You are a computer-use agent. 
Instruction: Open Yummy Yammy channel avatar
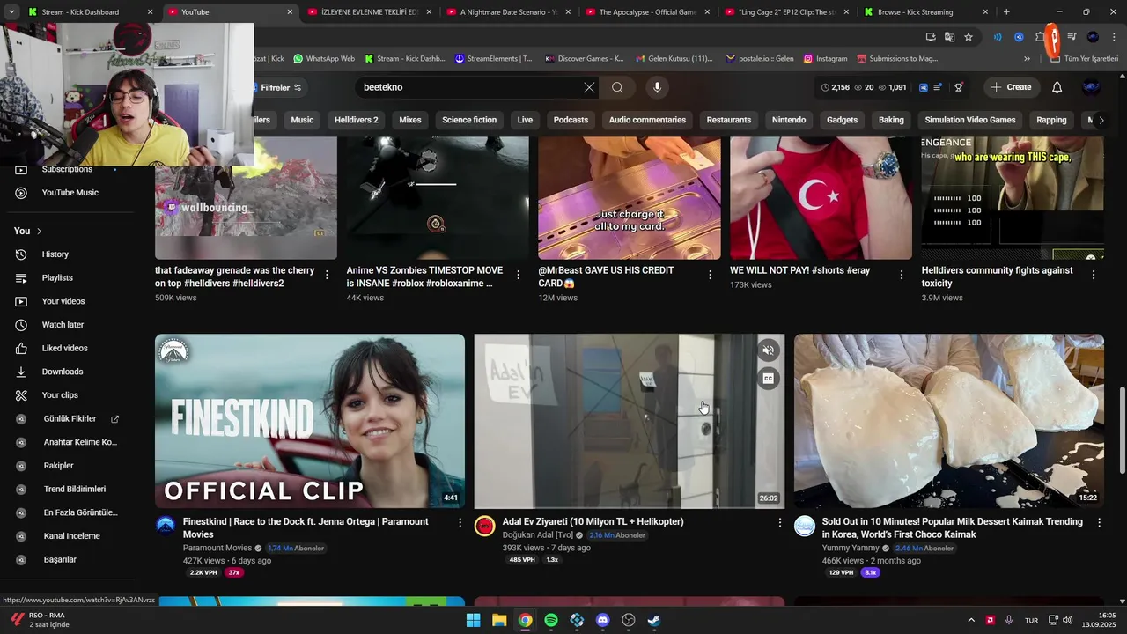click(x=805, y=527)
